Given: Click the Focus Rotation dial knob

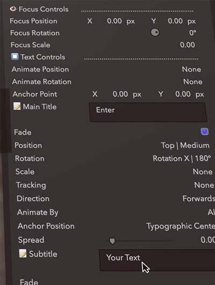Looking at the screenshot, I should coord(155,33).
